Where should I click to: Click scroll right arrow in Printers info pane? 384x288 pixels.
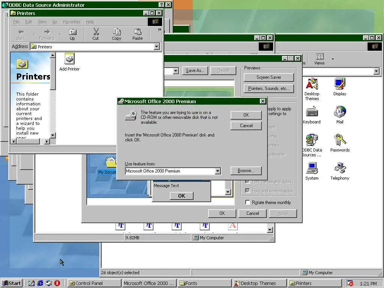pyautogui.click(x=47, y=141)
